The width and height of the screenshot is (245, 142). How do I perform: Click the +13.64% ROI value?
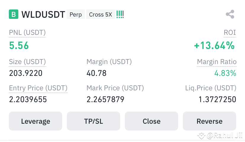click(214, 45)
